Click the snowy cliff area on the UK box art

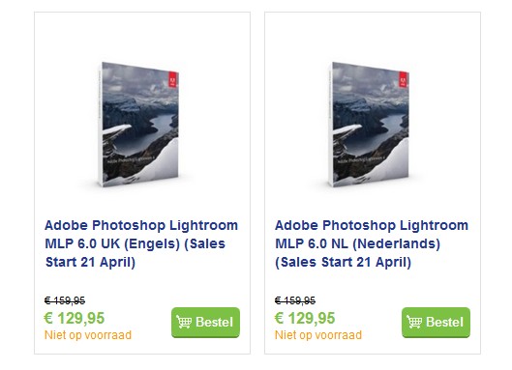pos(116,130)
